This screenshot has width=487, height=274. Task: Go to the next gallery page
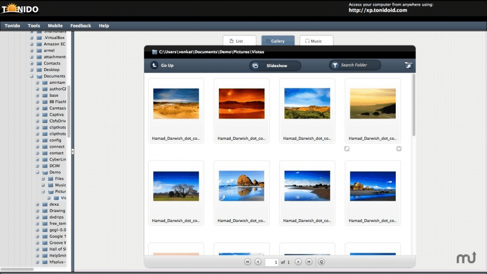(298, 262)
